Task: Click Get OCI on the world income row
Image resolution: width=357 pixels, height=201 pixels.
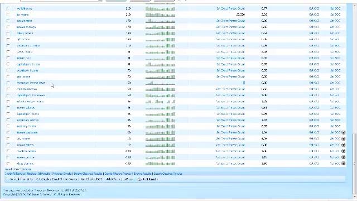Action: pyautogui.click(x=313, y=8)
